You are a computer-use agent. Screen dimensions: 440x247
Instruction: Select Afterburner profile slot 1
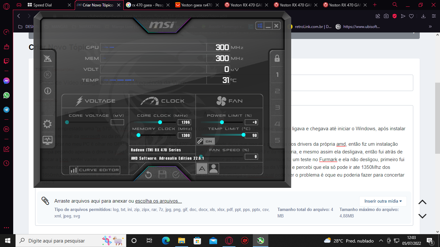(x=277, y=75)
